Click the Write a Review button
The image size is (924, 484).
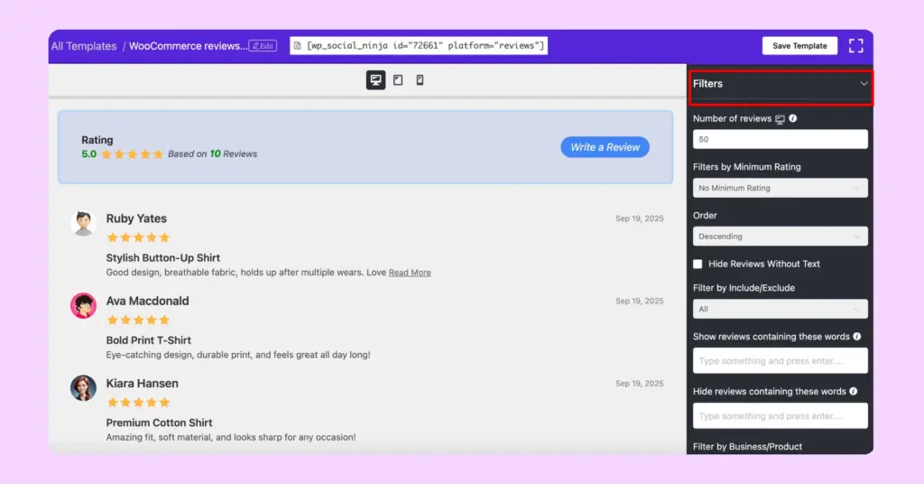click(x=605, y=147)
